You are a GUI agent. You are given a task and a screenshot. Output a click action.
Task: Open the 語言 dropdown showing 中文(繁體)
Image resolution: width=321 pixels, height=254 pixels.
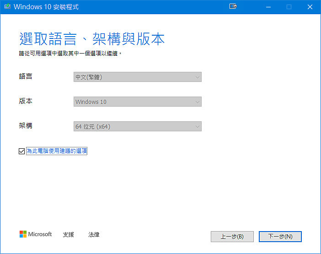click(x=138, y=77)
